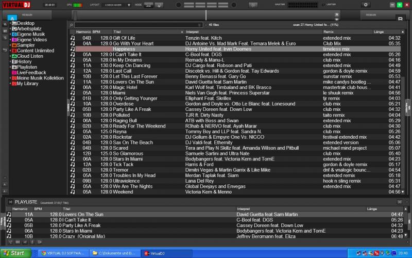
Task: Toggle the first MODE button
Action: [x=148, y=5]
